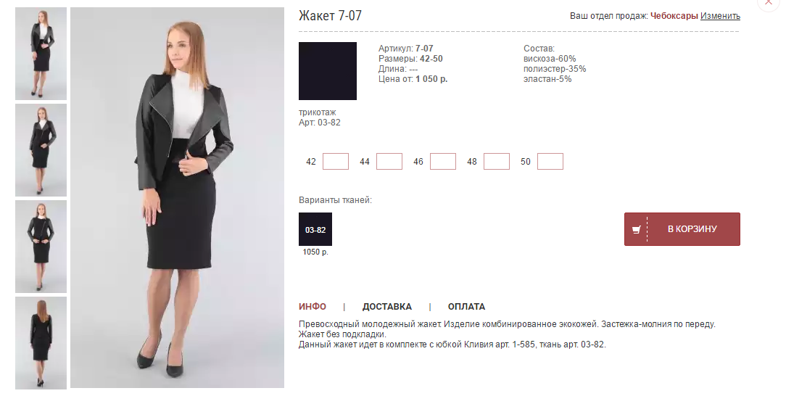Viewport: 786px width, 396px height.
Task: Click the main product photo of the jacket
Action: [x=177, y=197]
